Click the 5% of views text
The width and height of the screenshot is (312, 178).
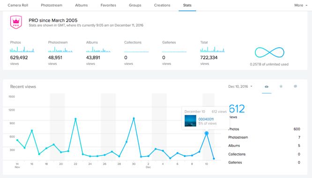point(208,123)
